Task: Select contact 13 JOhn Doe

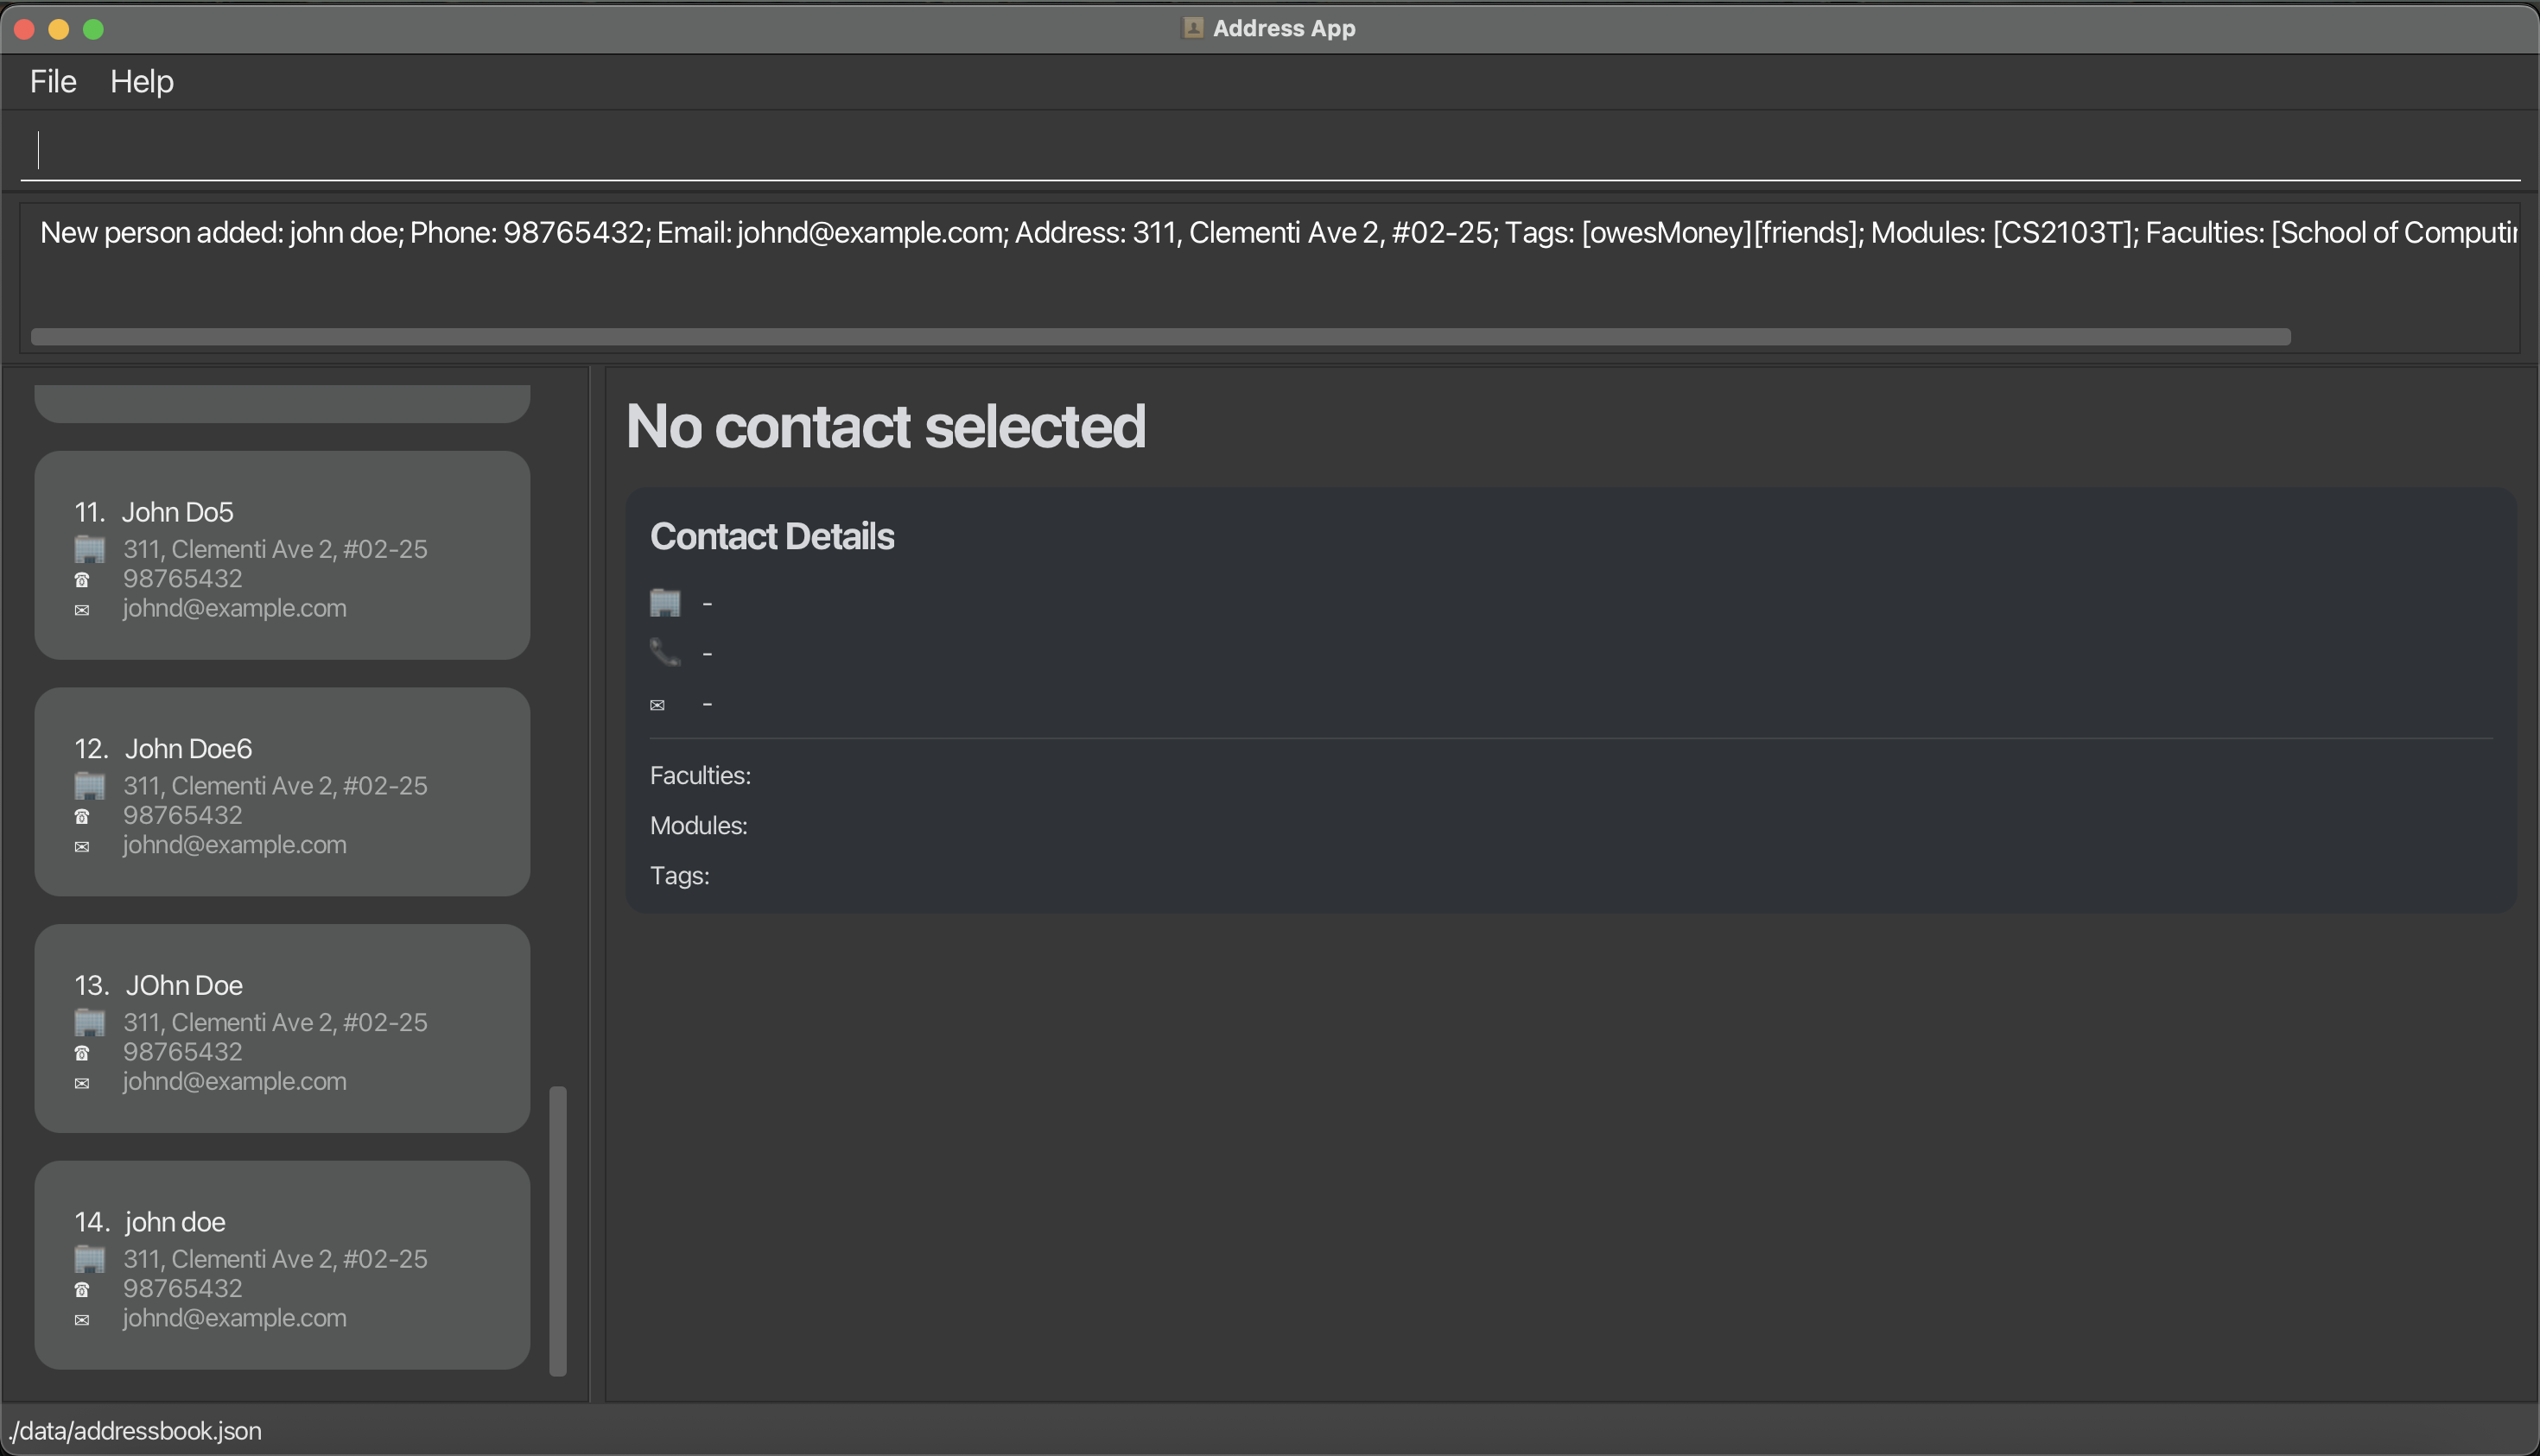Action: [283, 1028]
